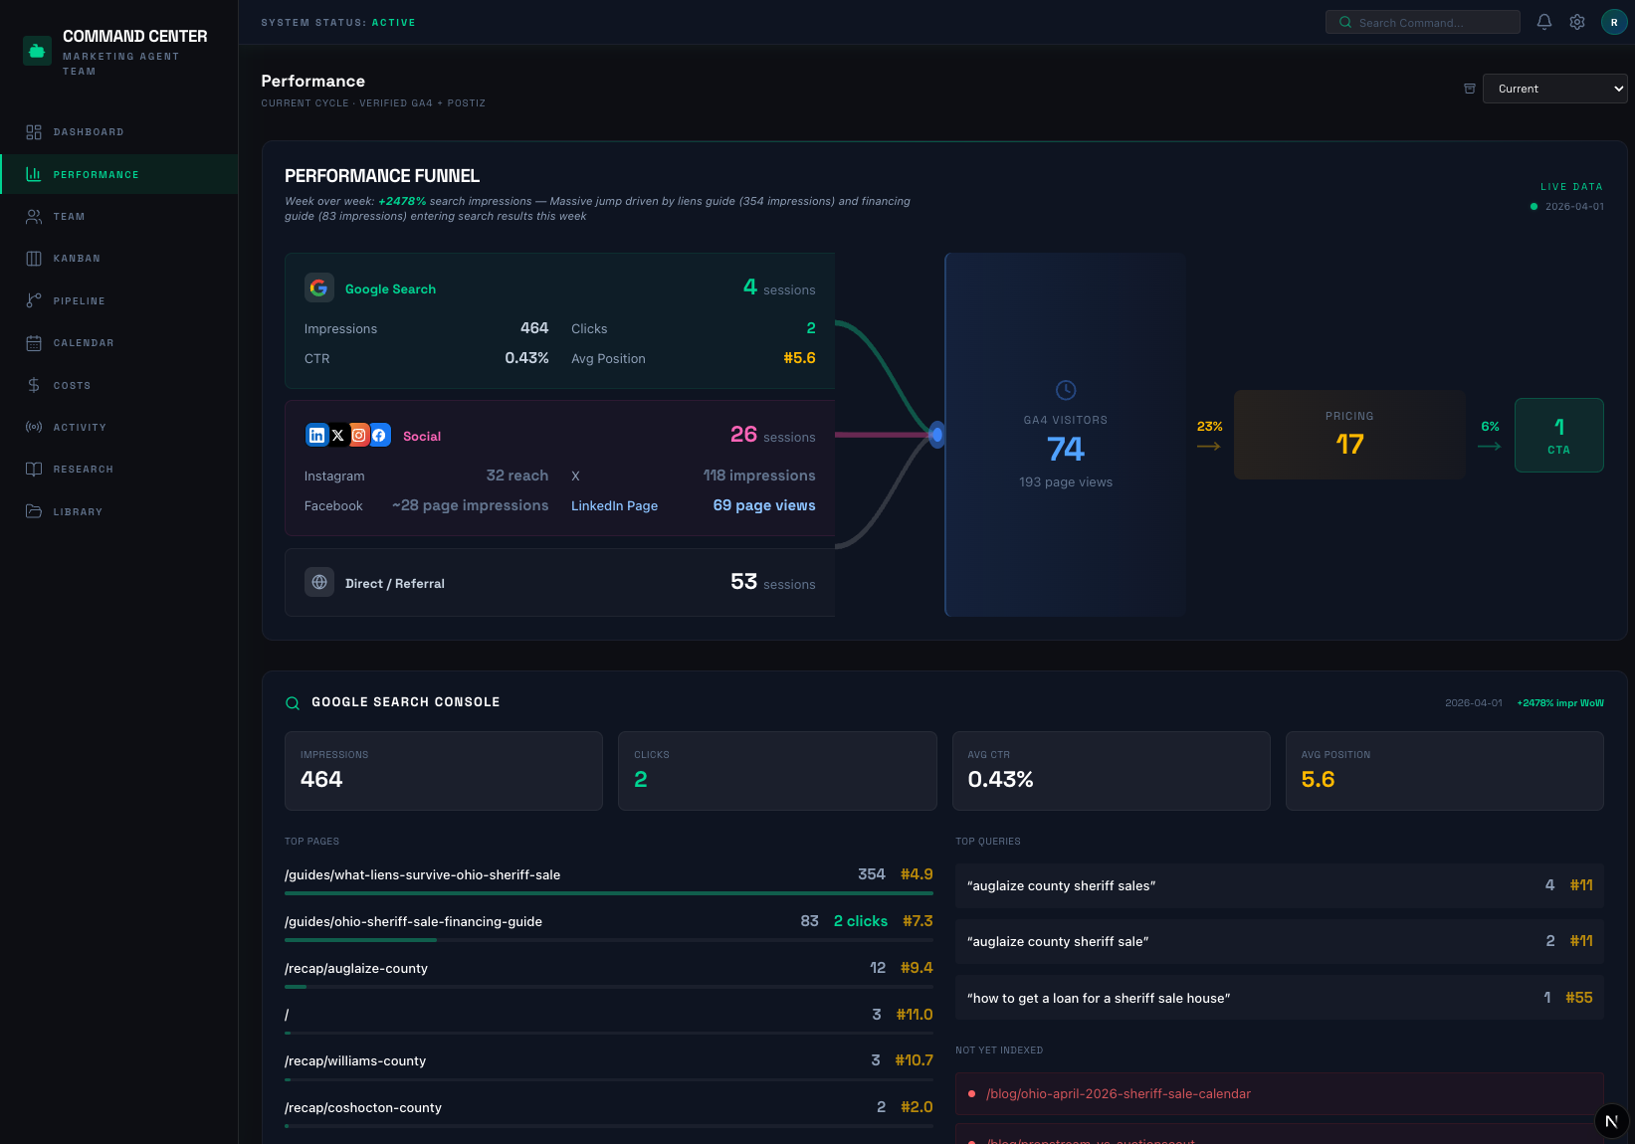
Task: Click the LinkedIn Page link
Action: click(x=614, y=506)
